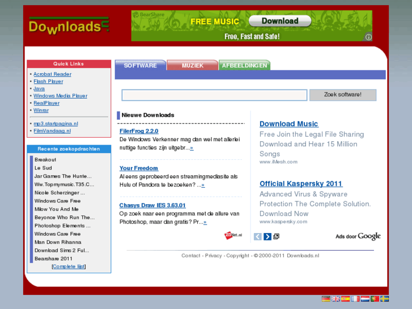Click the Swedish flag icon

tap(385, 299)
